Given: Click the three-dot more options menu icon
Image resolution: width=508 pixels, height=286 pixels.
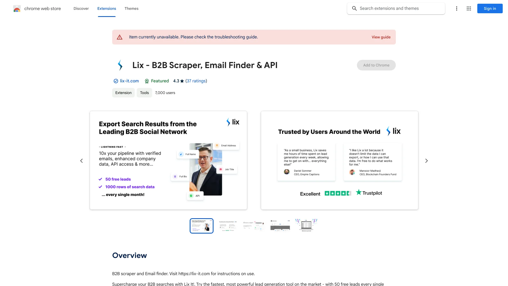Looking at the screenshot, I should pos(456,8).
